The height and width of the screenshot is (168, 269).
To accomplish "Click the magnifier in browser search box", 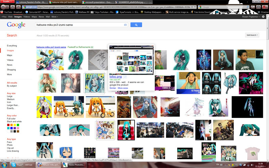I will [x=247, y=7].
